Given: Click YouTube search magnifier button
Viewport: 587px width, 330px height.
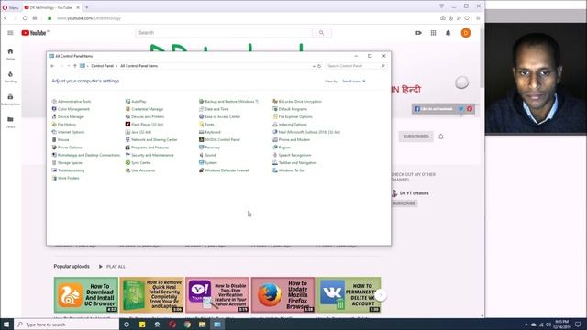Looking at the screenshot, I should tap(322, 33).
